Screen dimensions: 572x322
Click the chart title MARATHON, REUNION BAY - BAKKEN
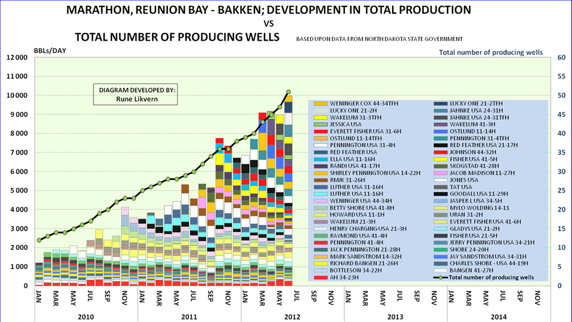pyautogui.click(x=268, y=10)
